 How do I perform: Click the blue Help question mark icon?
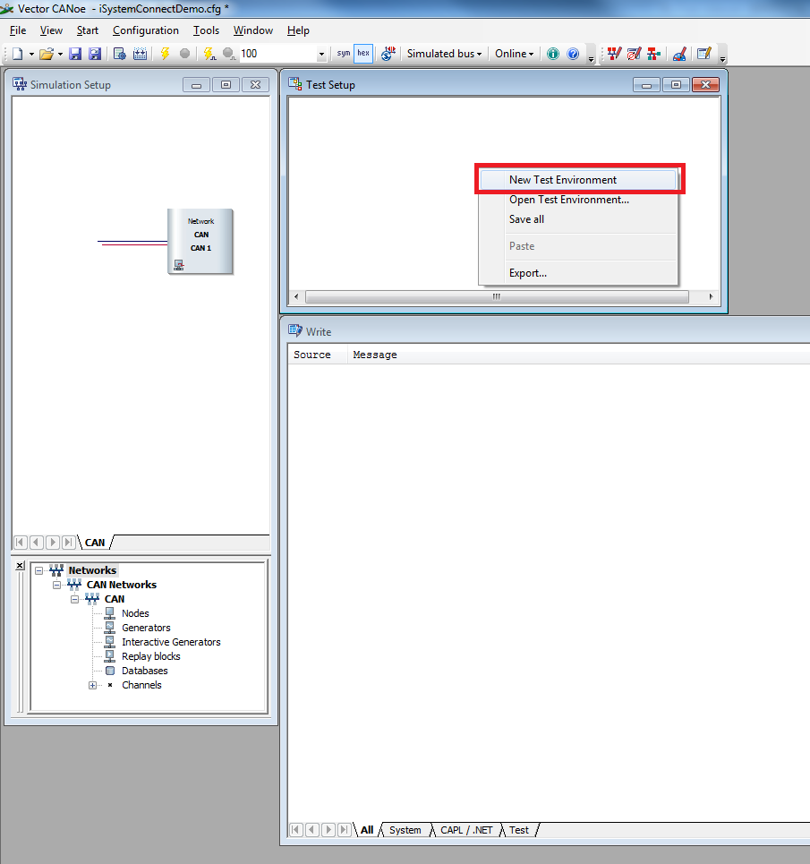pos(573,54)
